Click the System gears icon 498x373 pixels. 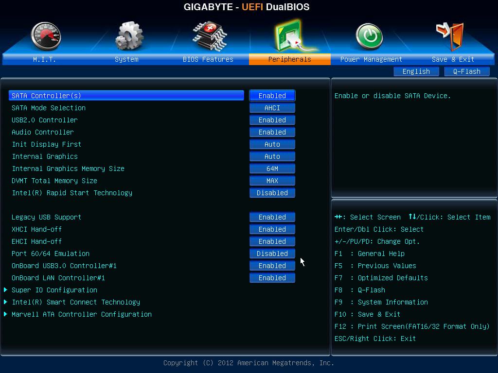[129, 36]
